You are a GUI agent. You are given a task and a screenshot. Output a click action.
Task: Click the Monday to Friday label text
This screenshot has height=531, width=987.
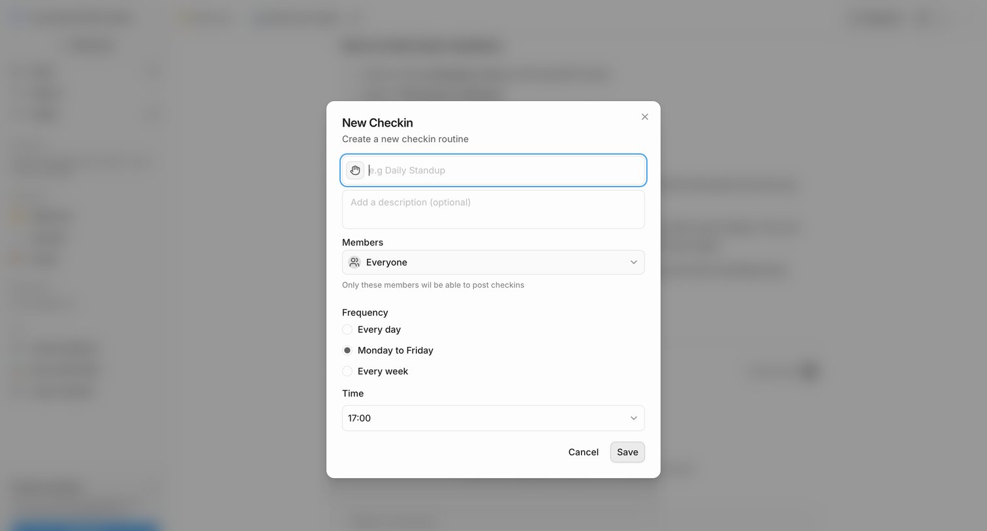(x=396, y=350)
